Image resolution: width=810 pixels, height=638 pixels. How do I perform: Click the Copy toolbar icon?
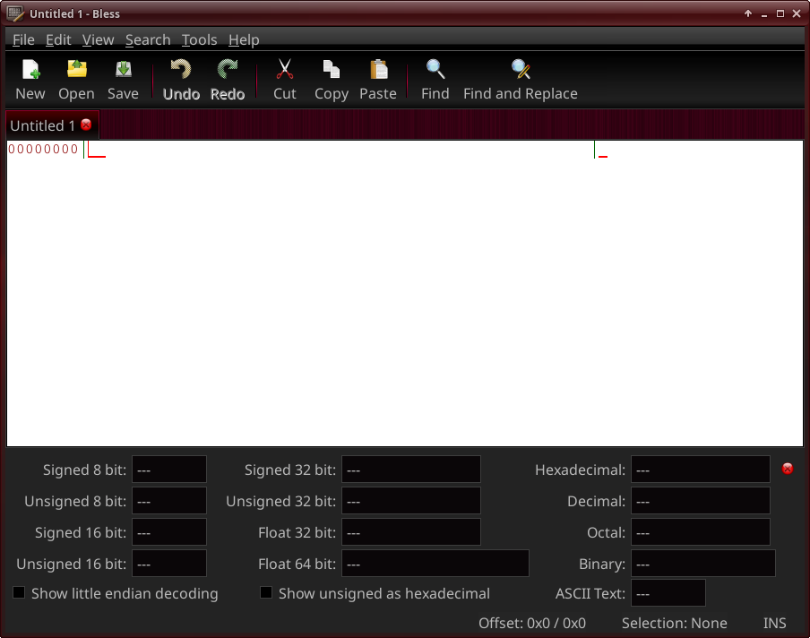pyautogui.click(x=332, y=70)
